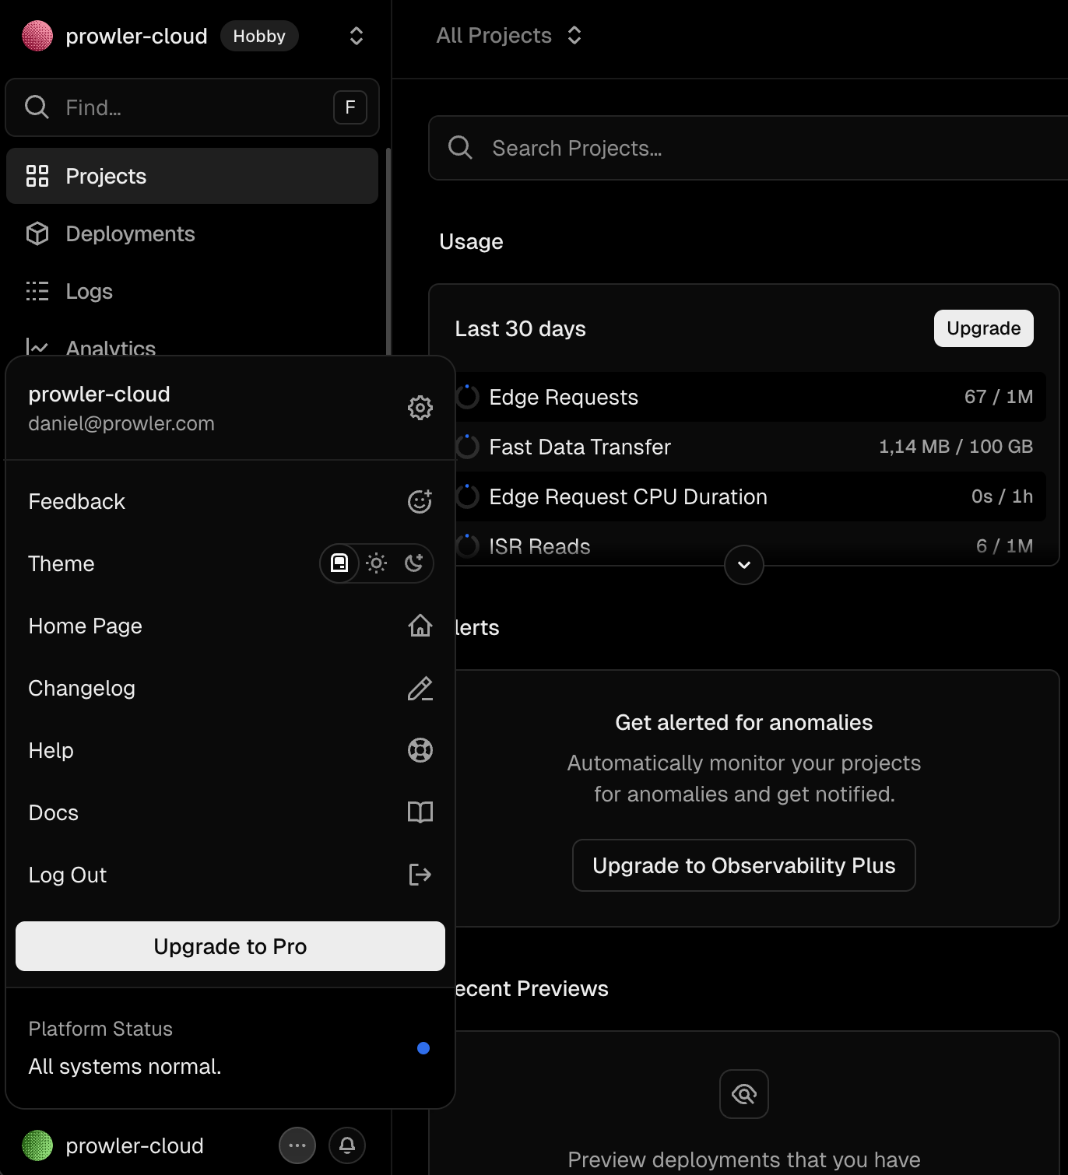The width and height of the screenshot is (1068, 1175).
Task: Click the Analytics chart icon
Action: coord(37,346)
